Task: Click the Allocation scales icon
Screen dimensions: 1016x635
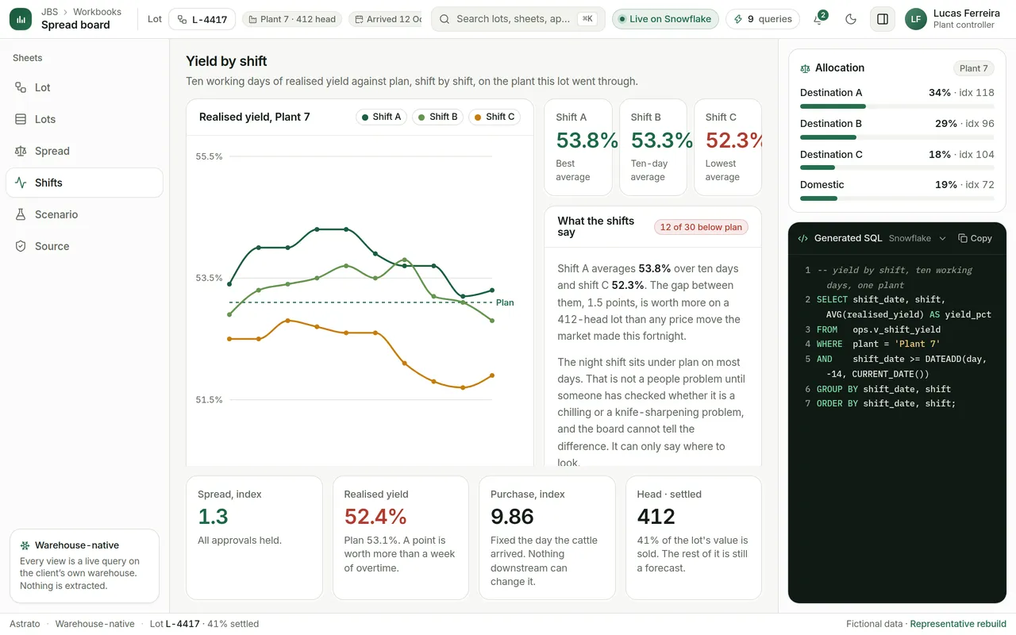Action: pos(806,68)
